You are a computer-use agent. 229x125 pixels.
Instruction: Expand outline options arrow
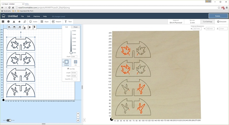[63, 62]
